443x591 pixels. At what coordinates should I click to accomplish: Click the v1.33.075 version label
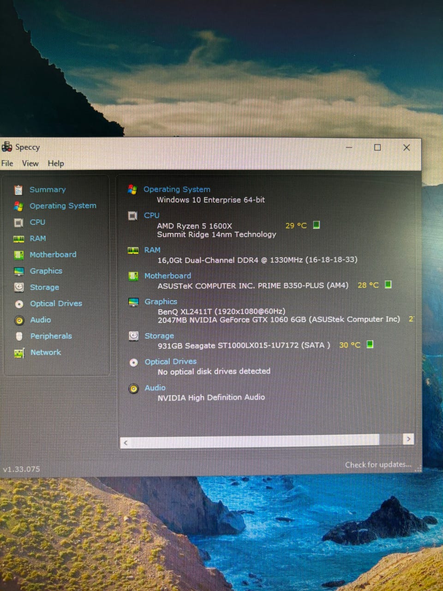point(21,469)
